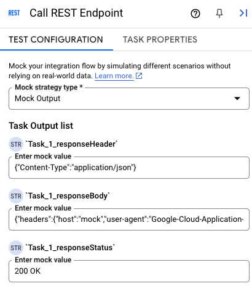Click the STR badge for Task_1_responseStatus
Screen dimensions: 252x294
(16, 248)
